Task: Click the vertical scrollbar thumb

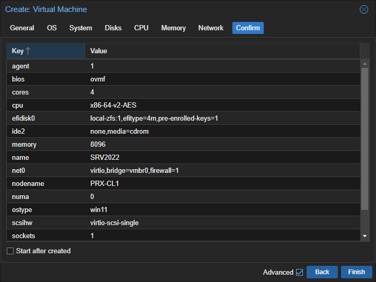Action: (365, 139)
